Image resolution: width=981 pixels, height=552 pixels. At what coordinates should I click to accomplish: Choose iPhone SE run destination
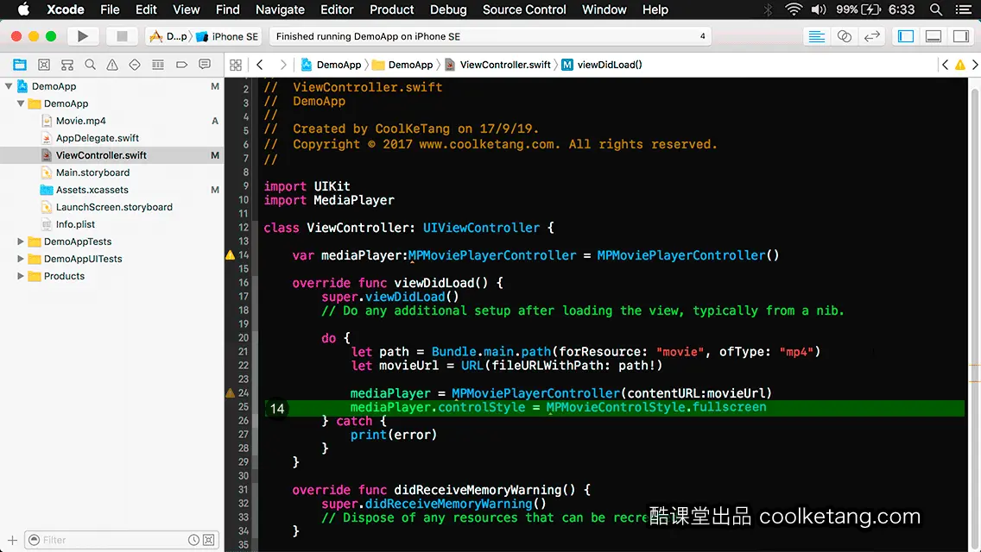(x=227, y=36)
